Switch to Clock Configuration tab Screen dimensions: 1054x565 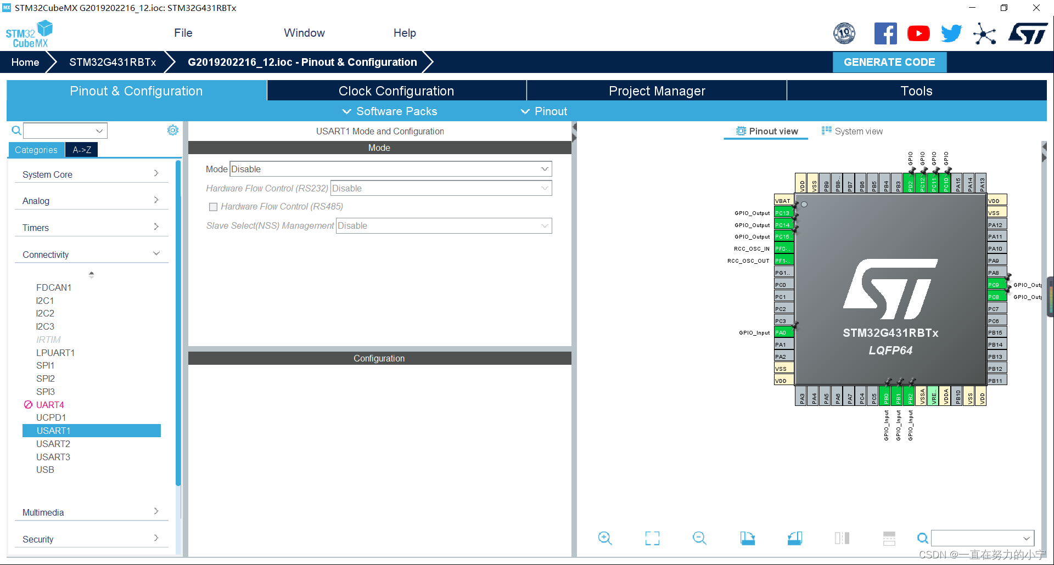[x=396, y=91]
